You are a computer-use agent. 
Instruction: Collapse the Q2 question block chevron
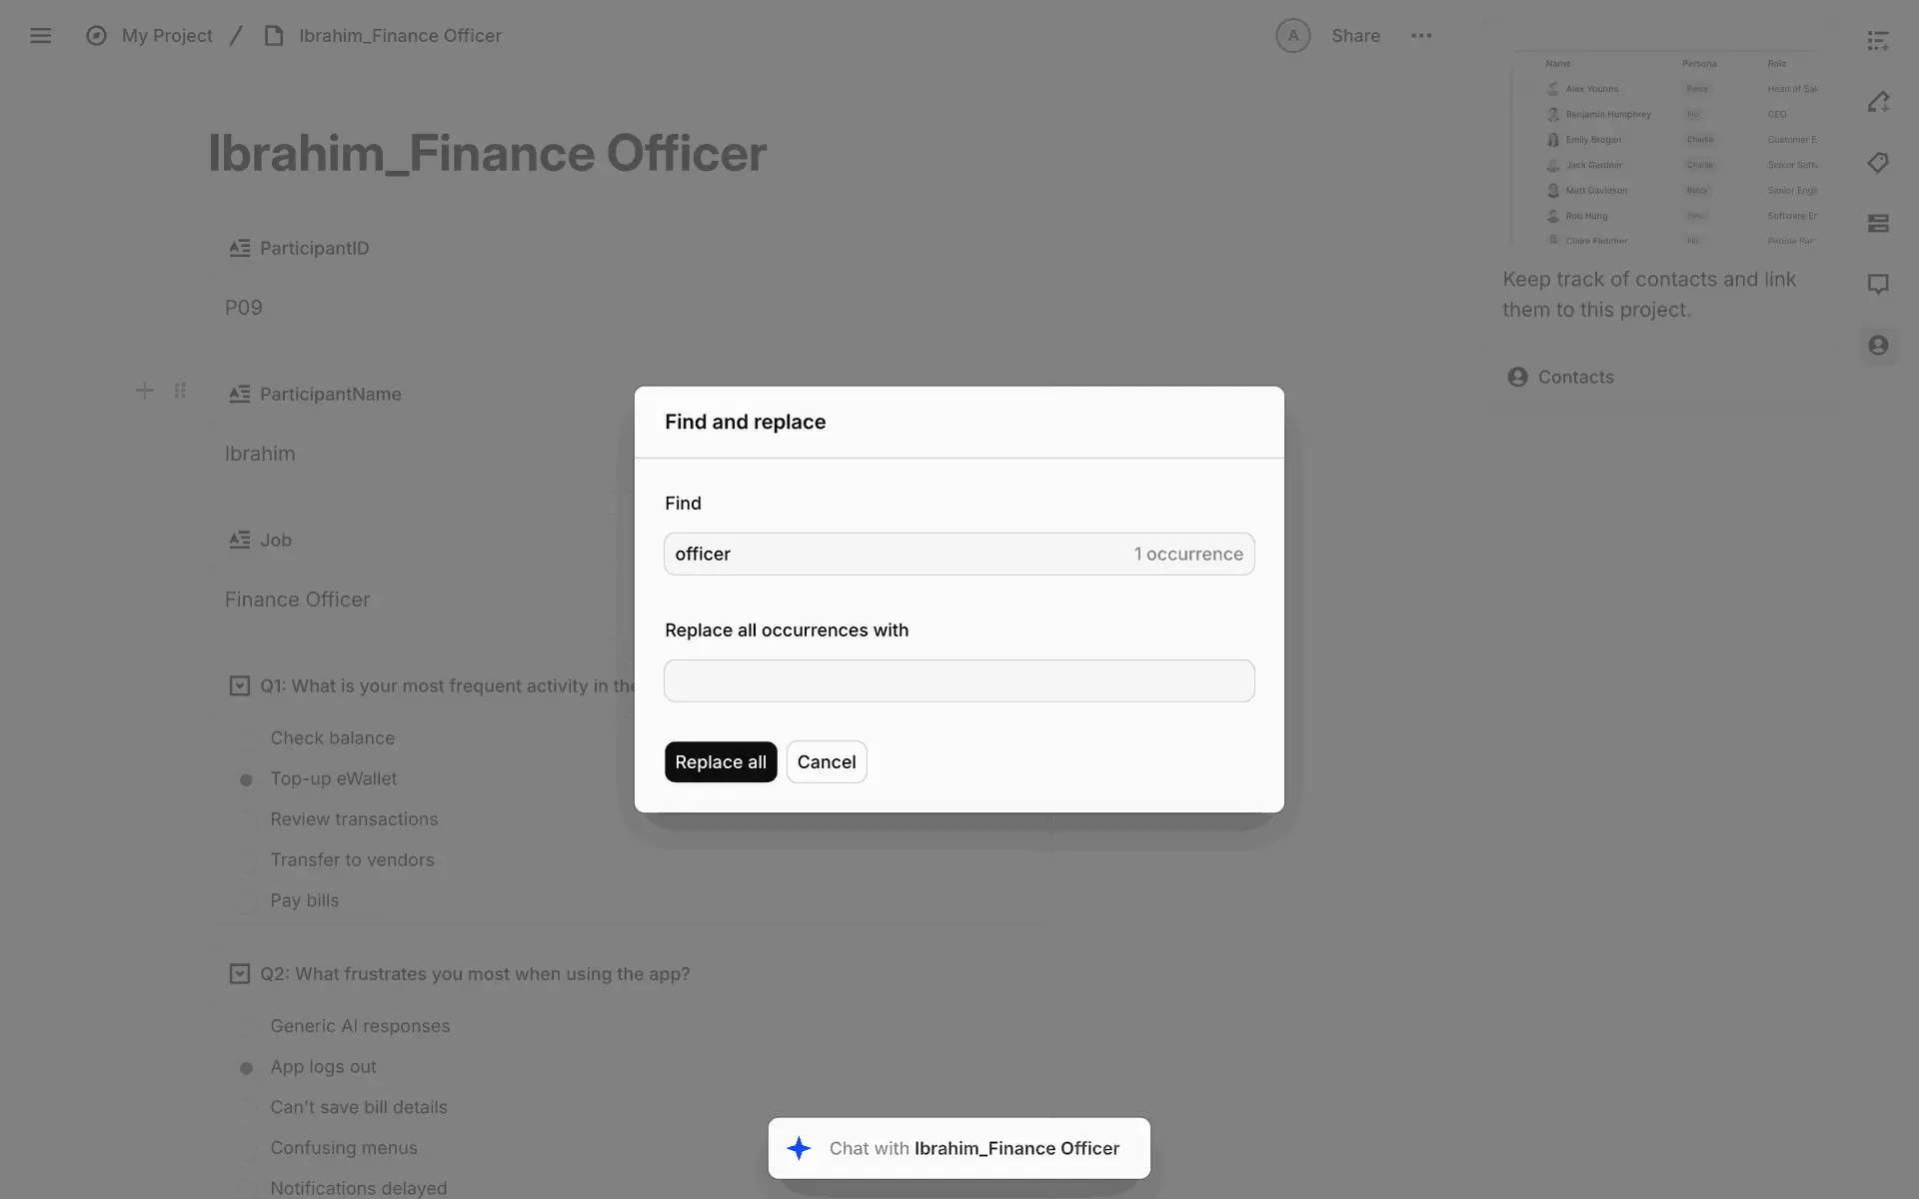[239, 973]
